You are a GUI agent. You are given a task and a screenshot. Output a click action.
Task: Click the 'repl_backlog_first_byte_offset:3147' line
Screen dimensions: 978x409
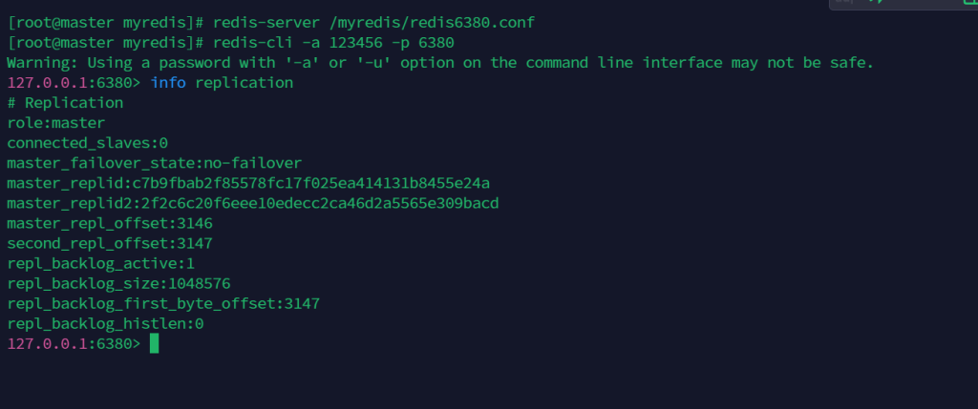click(162, 303)
